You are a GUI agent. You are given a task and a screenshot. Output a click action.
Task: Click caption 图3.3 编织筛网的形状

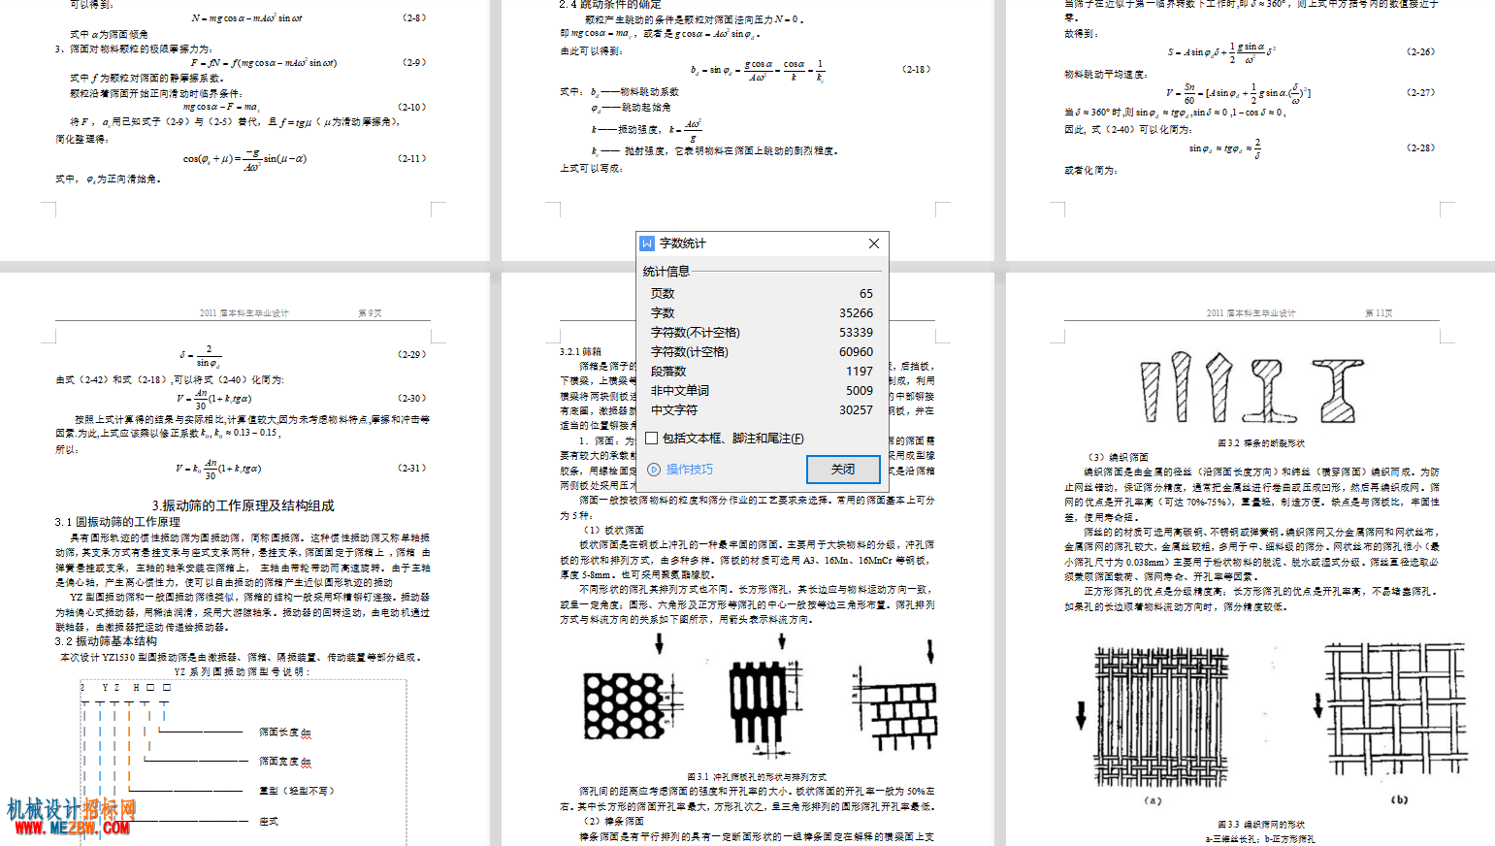1261,825
